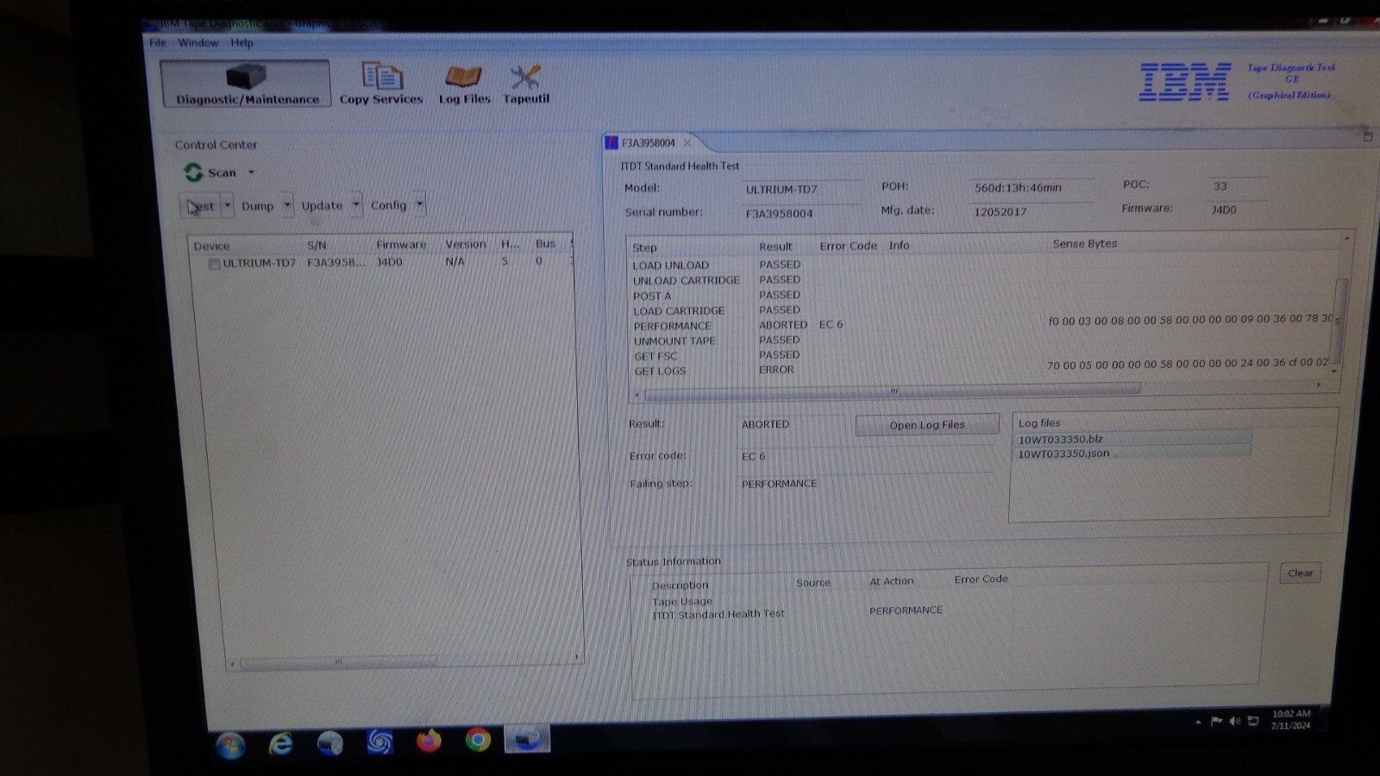Open the Diagnostic/Maintenance section

(x=246, y=84)
